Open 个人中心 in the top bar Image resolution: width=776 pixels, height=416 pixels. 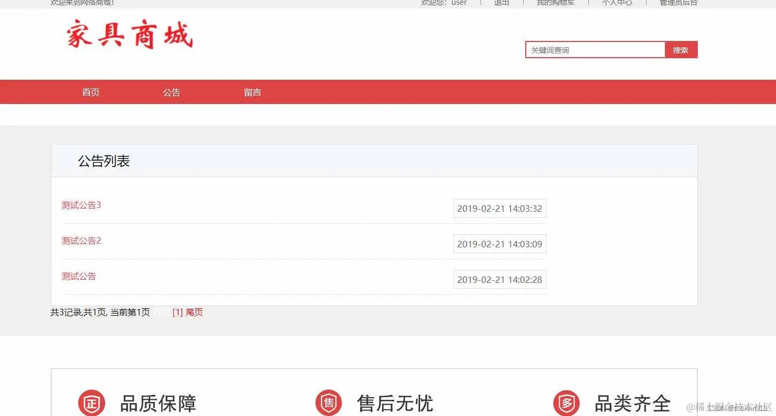[617, 3]
